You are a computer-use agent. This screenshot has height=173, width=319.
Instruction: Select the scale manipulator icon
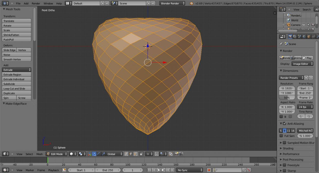pyautogui.click(x=103, y=154)
